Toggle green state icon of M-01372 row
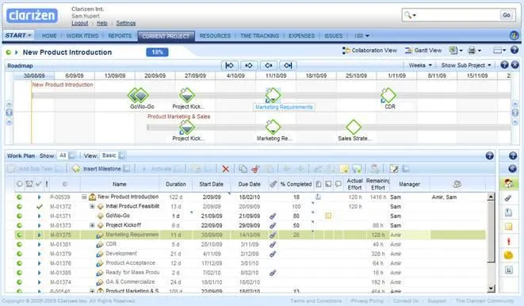Viewport: 524px width, 306px height. (x=19, y=206)
